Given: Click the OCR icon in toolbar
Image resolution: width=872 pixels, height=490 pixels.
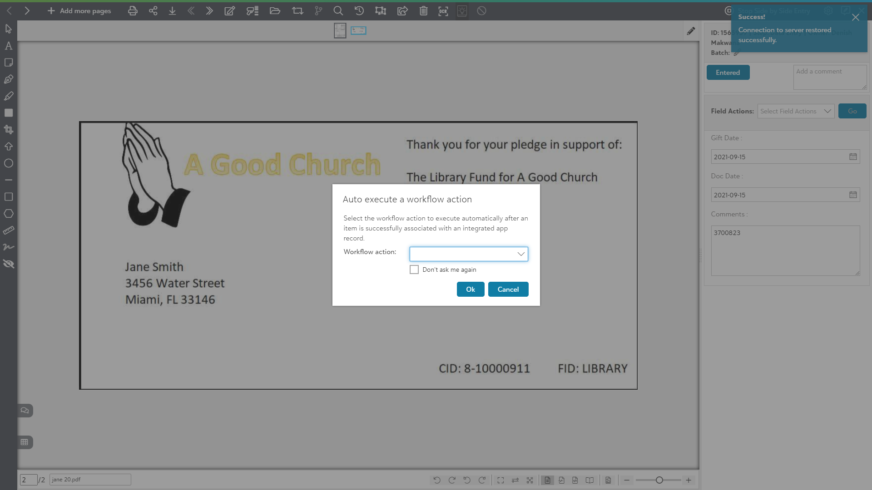Looking at the screenshot, I should pyautogui.click(x=443, y=11).
